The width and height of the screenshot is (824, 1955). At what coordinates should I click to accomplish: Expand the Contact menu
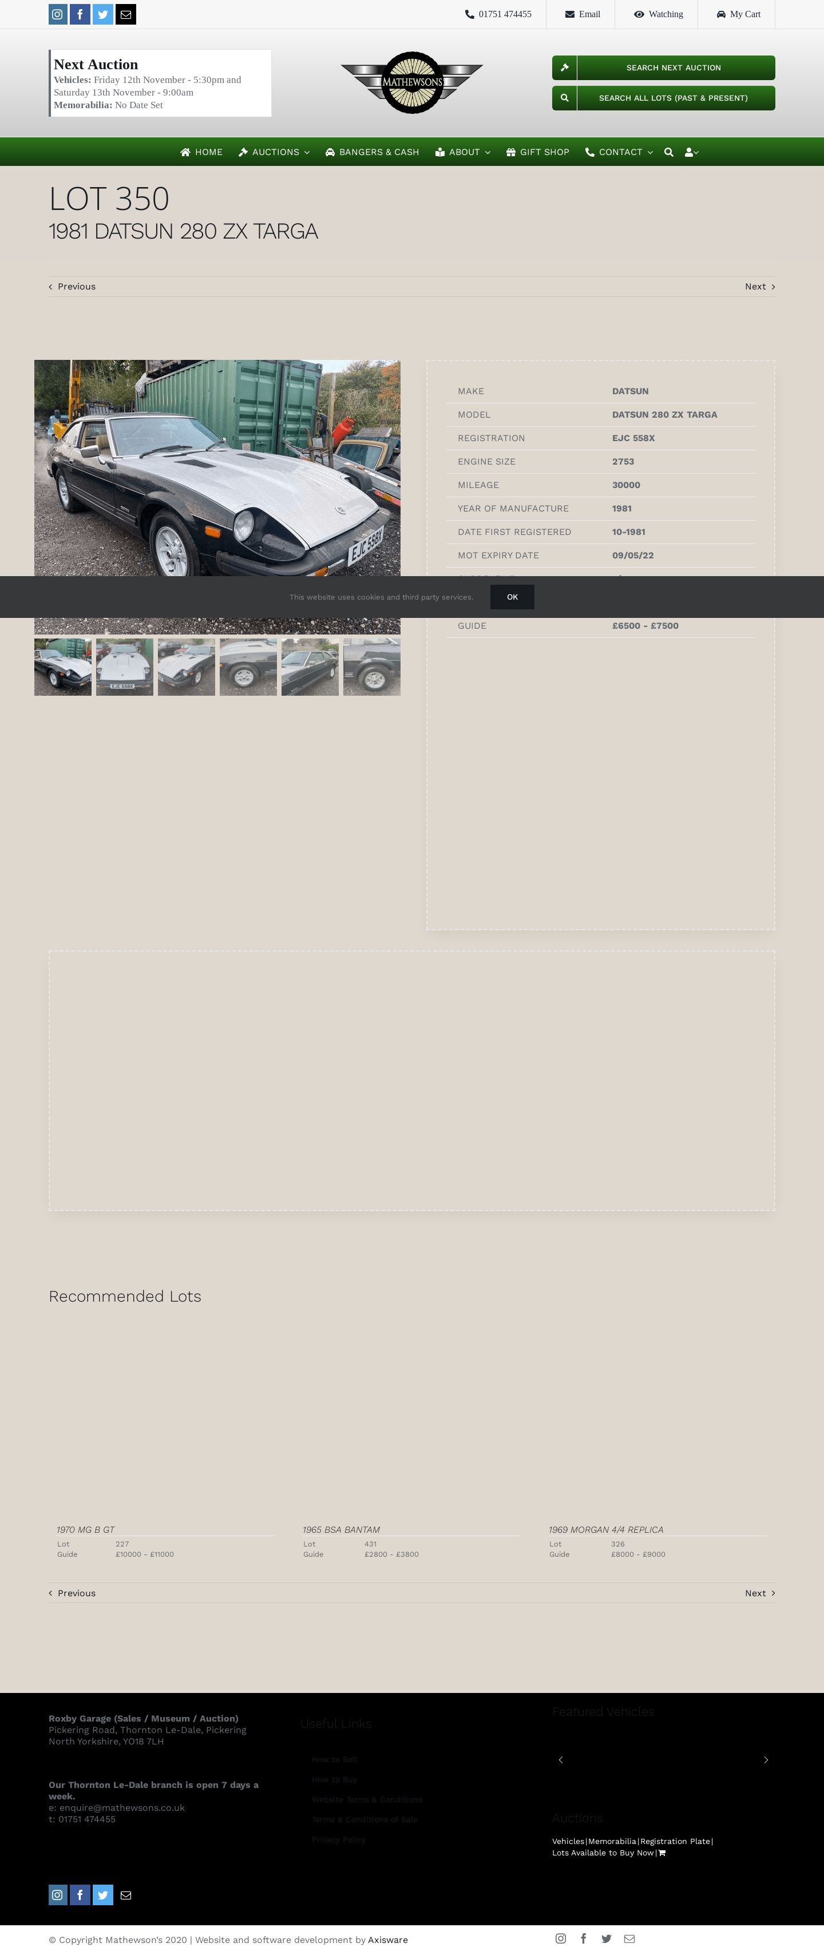click(x=619, y=152)
